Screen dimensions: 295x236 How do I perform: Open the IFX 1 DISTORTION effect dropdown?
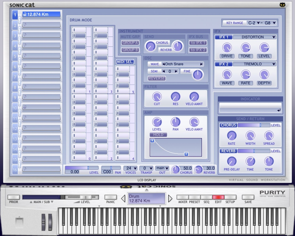point(255,37)
